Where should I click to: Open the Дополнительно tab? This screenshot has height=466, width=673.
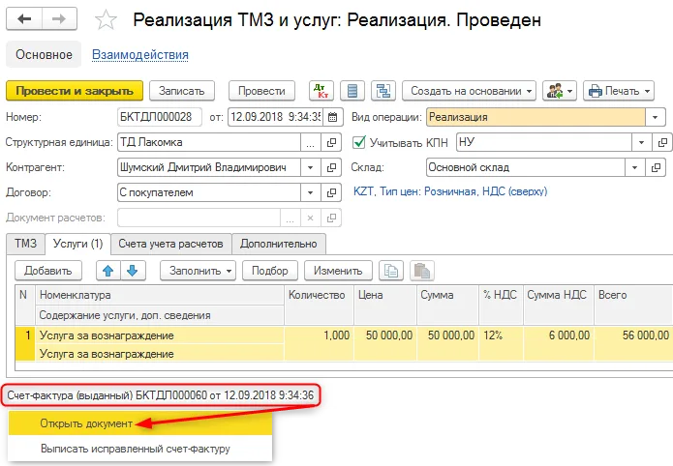click(x=279, y=244)
